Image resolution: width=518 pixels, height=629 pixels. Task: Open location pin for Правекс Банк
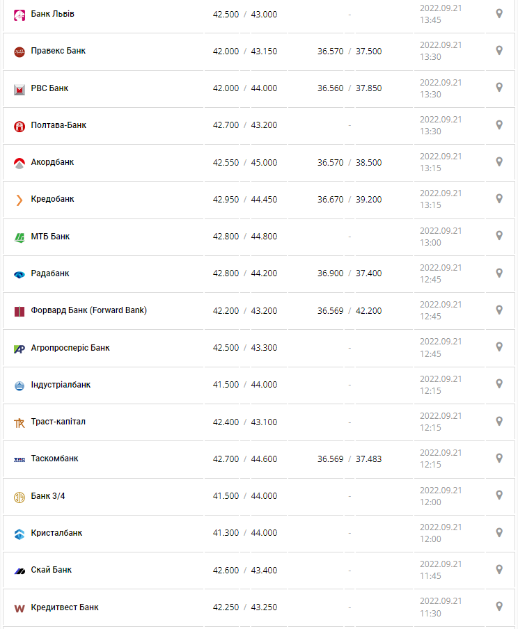click(499, 50)
